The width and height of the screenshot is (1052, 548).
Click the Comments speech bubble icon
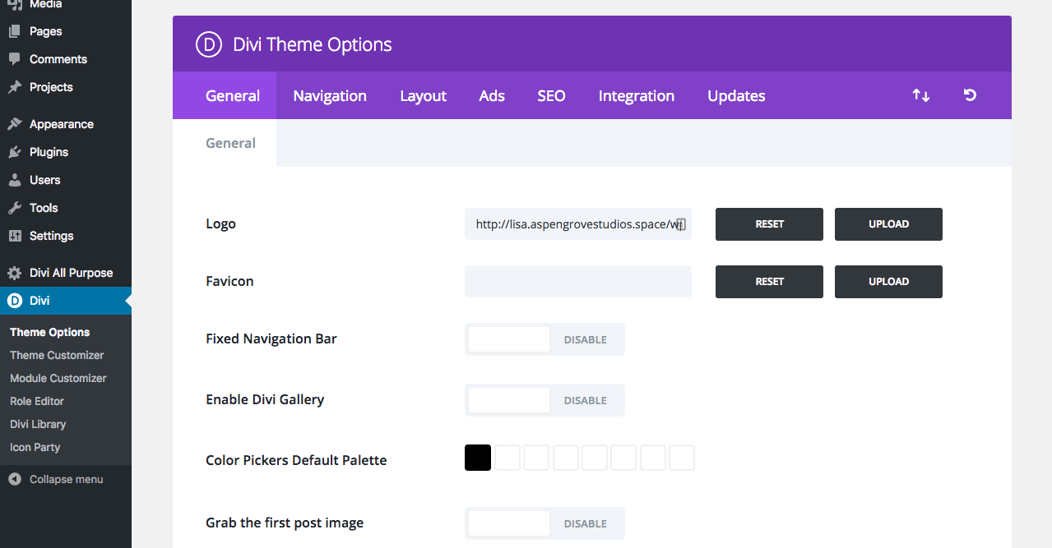coord(15,59)
